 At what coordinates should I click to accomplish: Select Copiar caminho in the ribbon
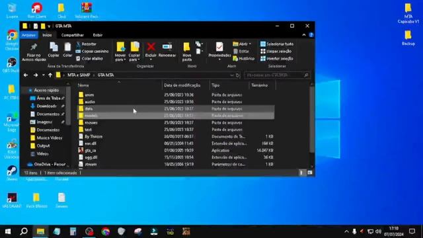click(93, 52)
